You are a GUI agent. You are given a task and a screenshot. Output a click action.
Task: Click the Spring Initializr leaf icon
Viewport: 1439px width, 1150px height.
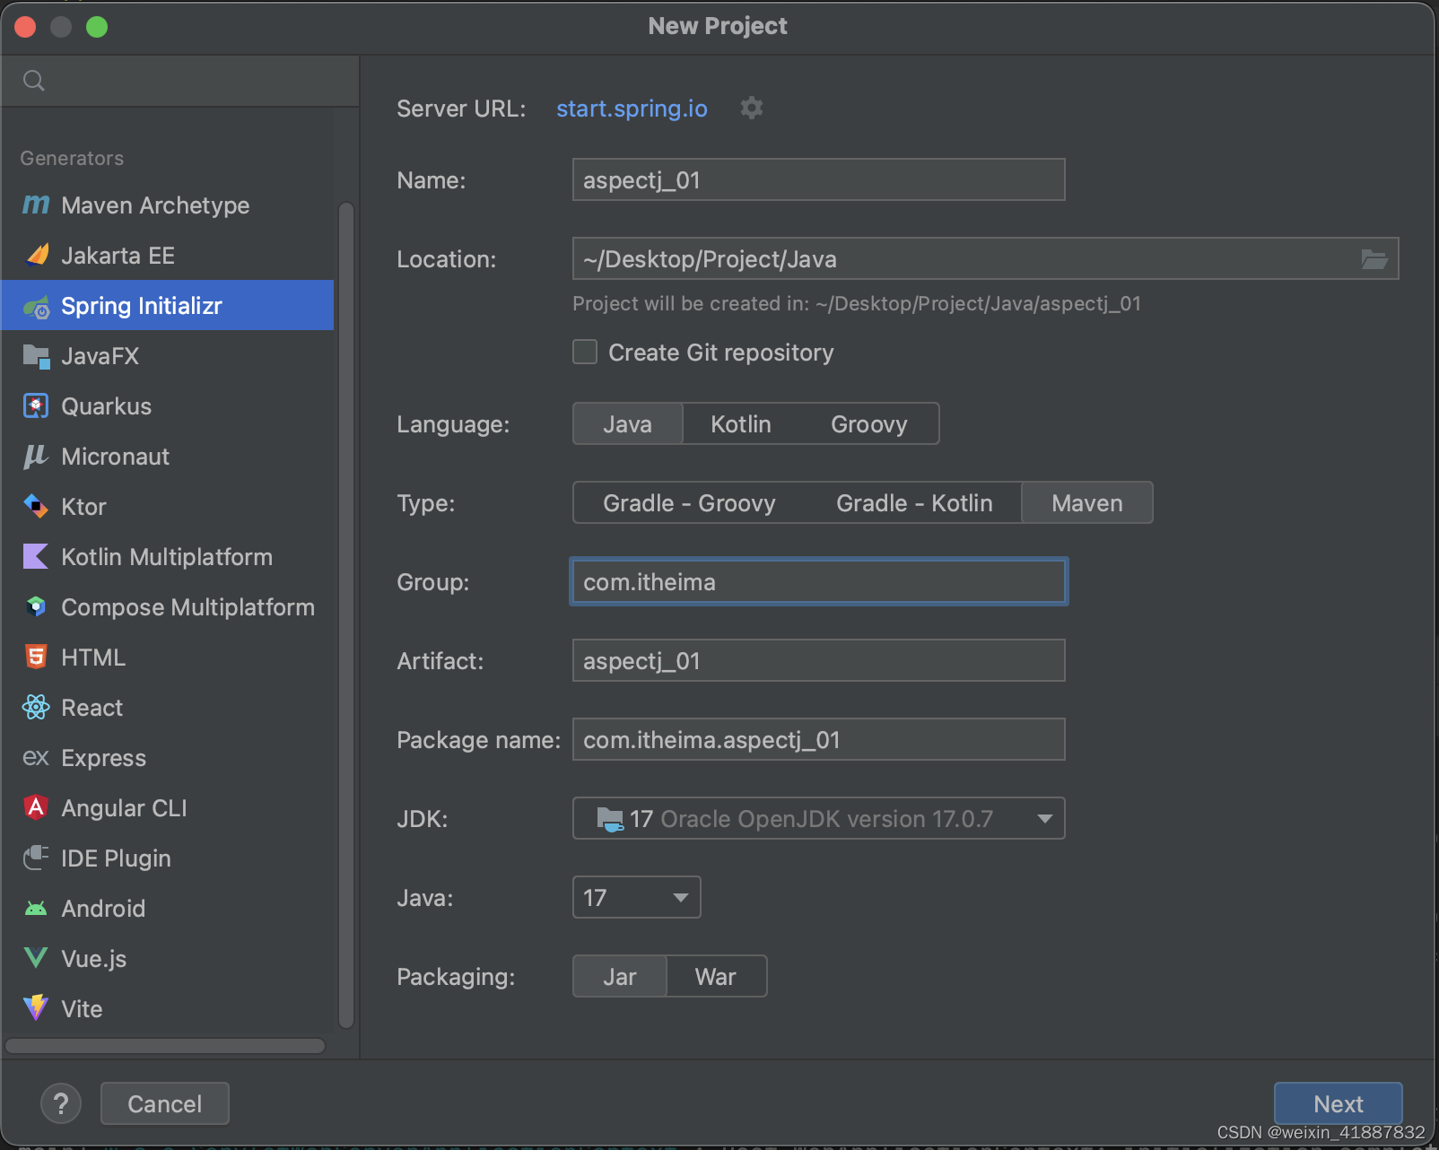(37, 307)
